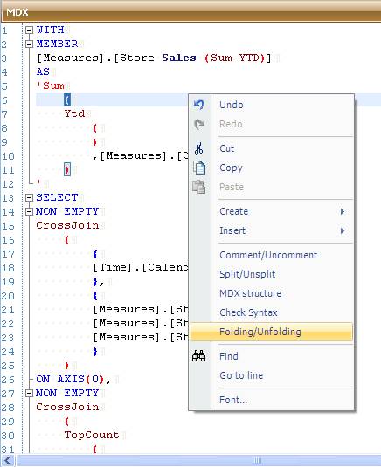The width and height of the screenshot is (381, 467).
Task: Collapse the SELECT block fold marker
Action: point(29,198)
